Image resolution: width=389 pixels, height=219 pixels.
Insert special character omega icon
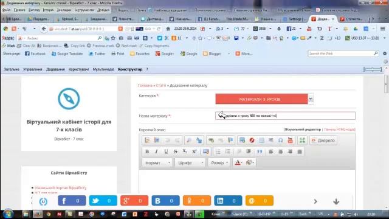tap(280, 141)
